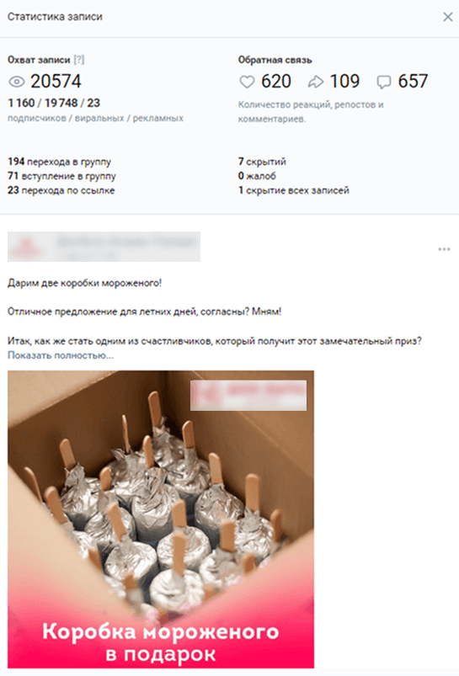The width and height of the screenshot is (459, 676).
Task: Expand post text with Показать полностью
Action: [x=61, y=355]
